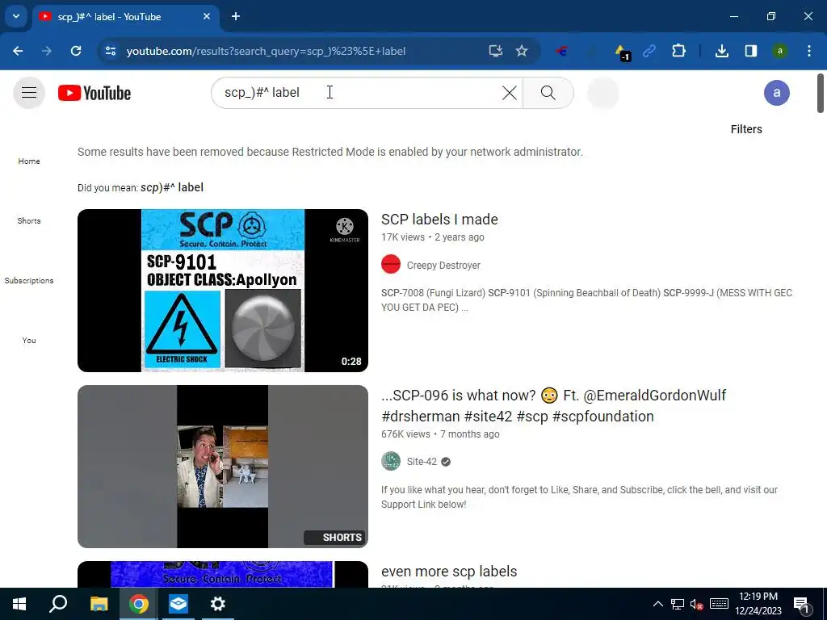The height and width of the screenshot is (620, 827).
Task: Open File Explorer from the taskbar
Action: 99,604
